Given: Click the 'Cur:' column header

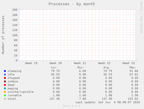Looking at the screenshot, I should click(x=54, y=68).
